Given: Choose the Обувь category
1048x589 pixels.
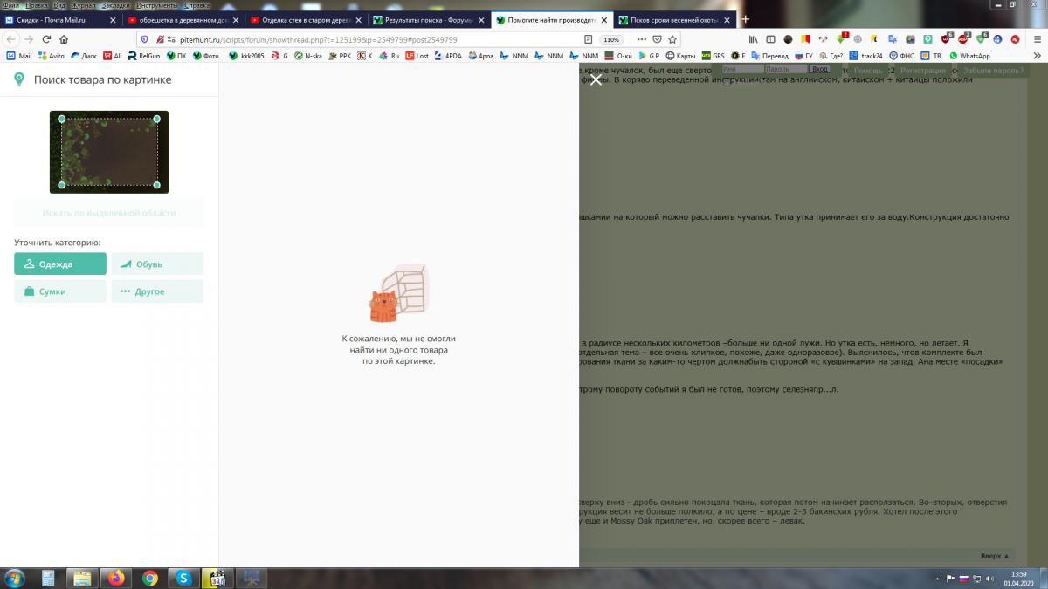Looking at the screenshot, I should coord(157,264).
